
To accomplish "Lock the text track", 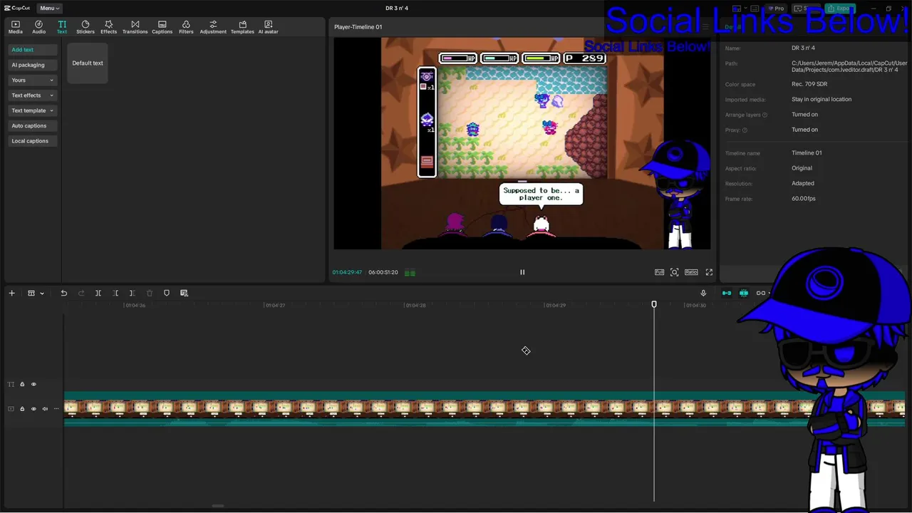I will (22, 384).
